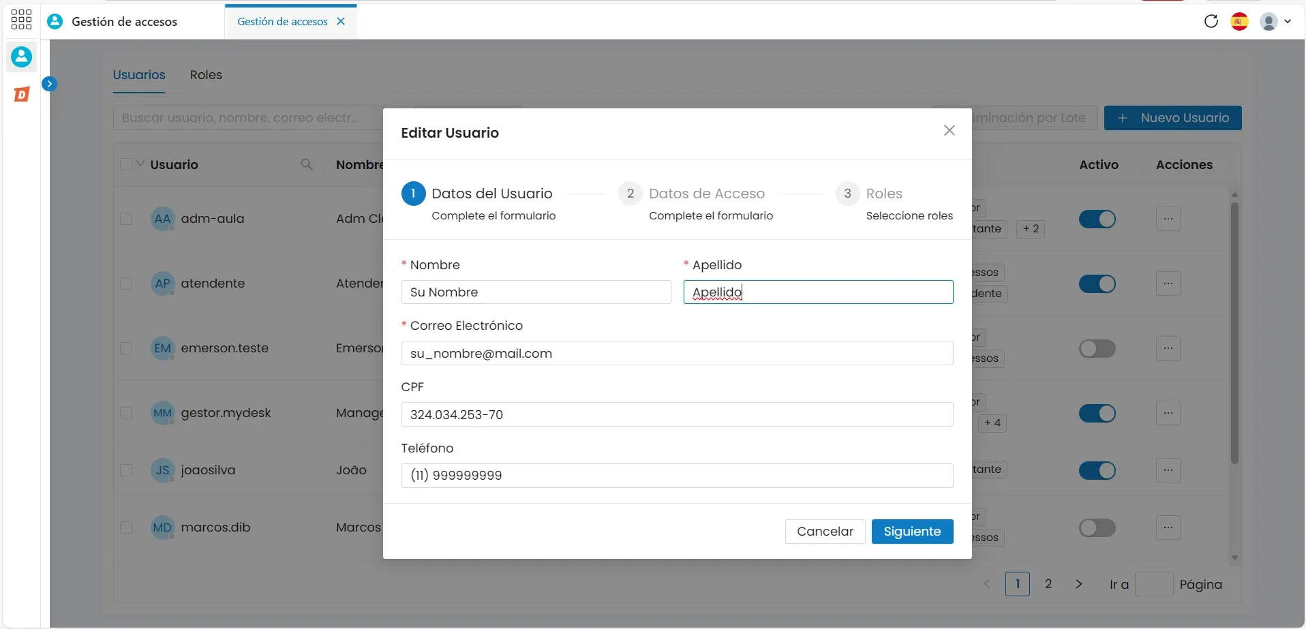1306x629 pixels.
Task: Open the apps grid menu icon
Action: (21, 20)
